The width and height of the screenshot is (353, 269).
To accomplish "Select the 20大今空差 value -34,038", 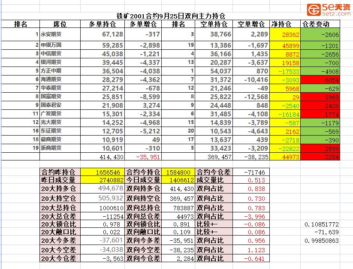I will [x=103, y=250].
